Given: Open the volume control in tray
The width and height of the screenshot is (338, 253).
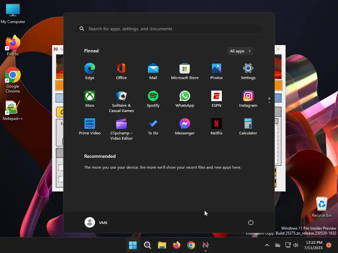Looking at the screenshot, I should [296, 245].
